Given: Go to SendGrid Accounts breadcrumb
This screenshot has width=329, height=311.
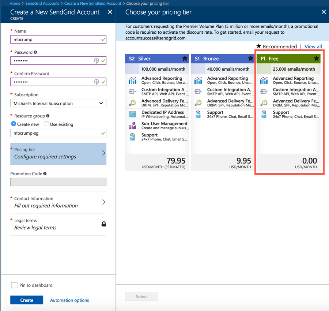Looking at the screenshot, I should pyautogui.click(x=42, y=3).
